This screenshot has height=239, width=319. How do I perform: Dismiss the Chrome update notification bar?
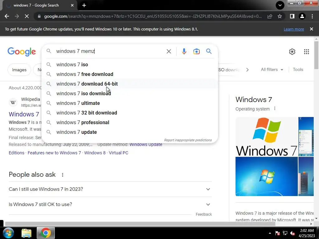[x=312, y=29]
